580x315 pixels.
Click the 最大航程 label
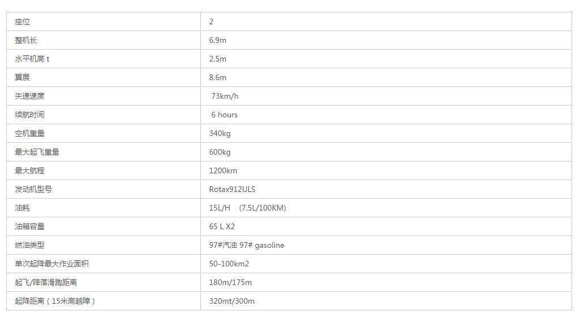pos(29,170)
